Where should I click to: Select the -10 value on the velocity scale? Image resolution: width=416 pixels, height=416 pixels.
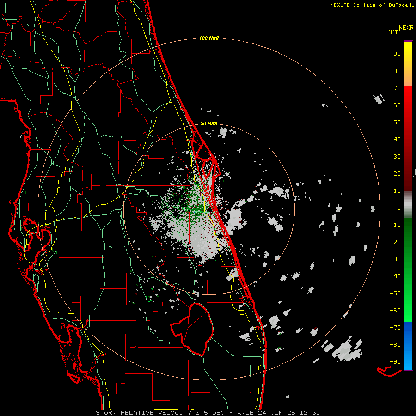click(x=395, y=225)
